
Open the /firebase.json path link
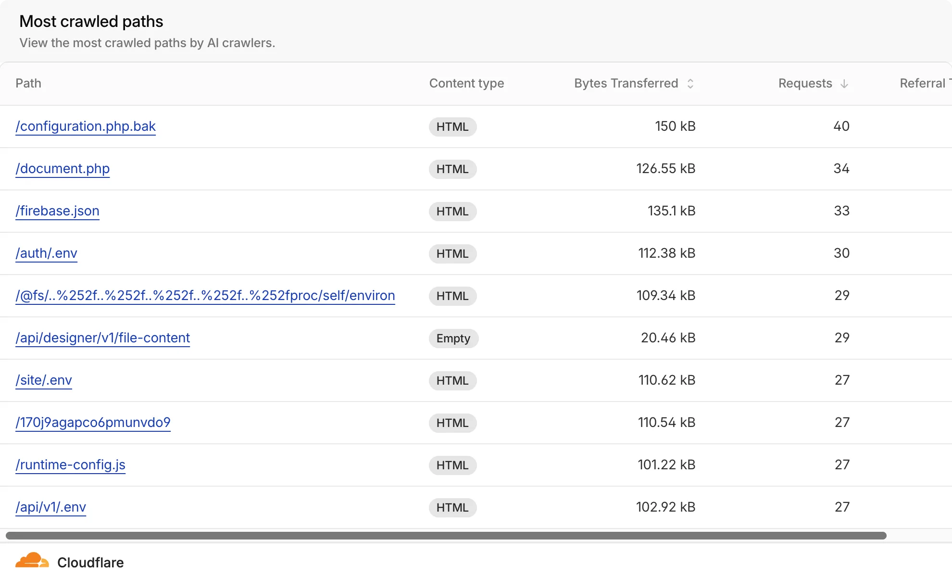coord(57,211)
